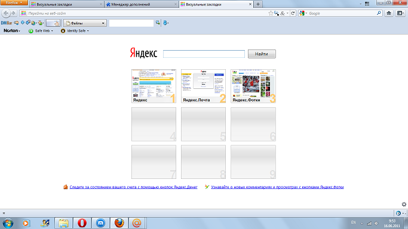This screenshot has height=229, width=408.
Task: Click the page favicon in address bar
Action: pos(24,13)
